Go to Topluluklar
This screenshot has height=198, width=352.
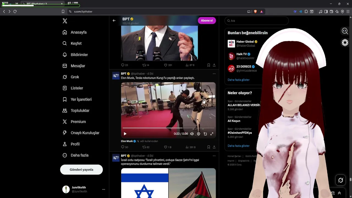click(76, 111)
